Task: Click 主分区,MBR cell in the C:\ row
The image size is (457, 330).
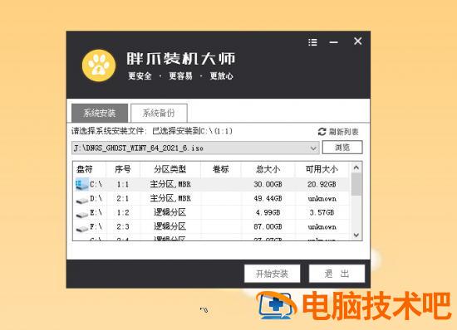Action: pyautogui.click(x=170, y=184)
